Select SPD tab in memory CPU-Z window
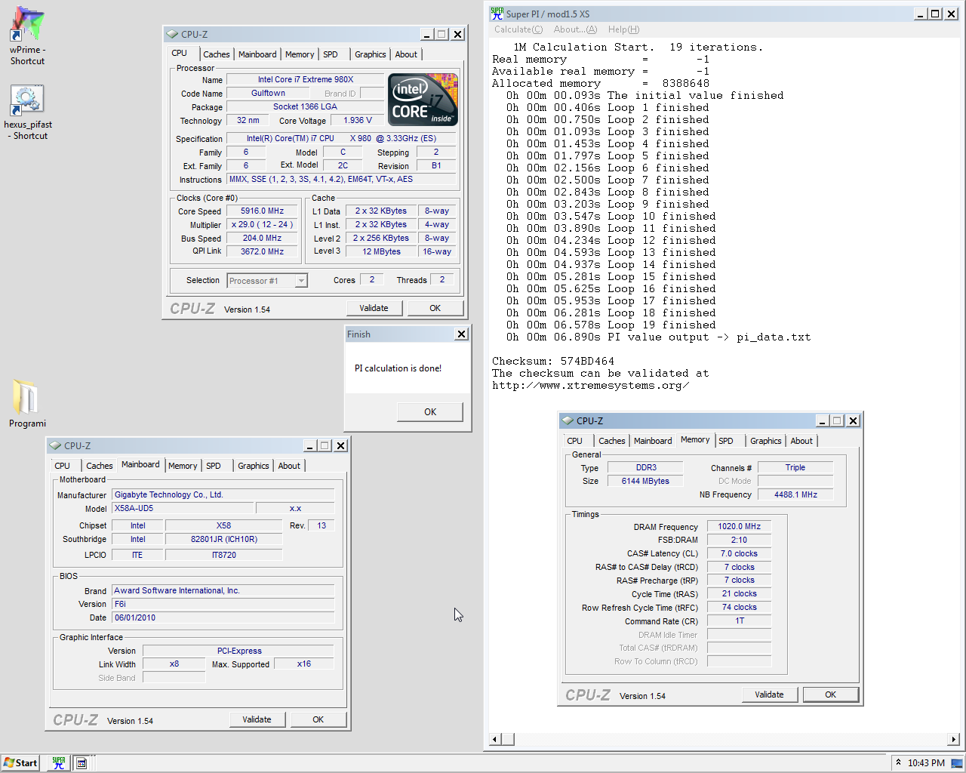The height and width of the screenshot is (773, 966). click(x=726, y=441)
